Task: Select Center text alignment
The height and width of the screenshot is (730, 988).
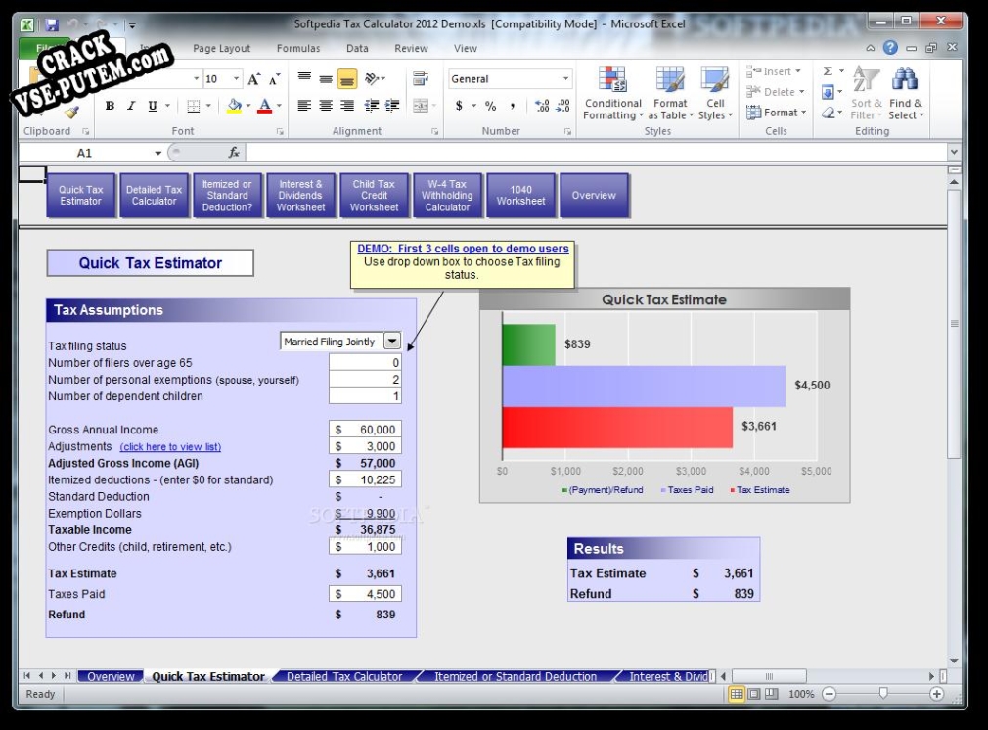Action: tap(326, 106)
